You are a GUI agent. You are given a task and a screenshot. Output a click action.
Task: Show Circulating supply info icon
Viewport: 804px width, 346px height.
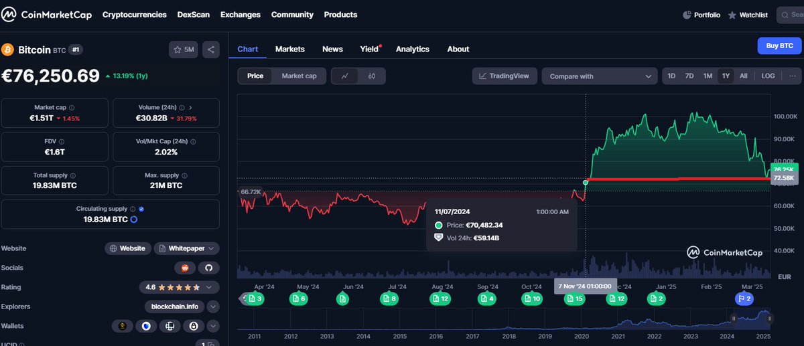coord(133,209)
